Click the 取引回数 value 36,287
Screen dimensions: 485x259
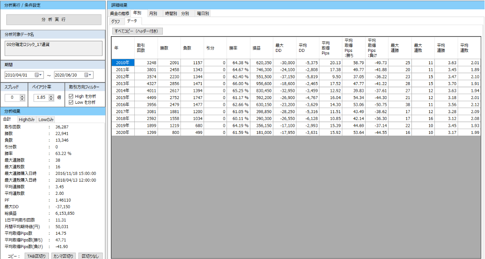point(62,127)
